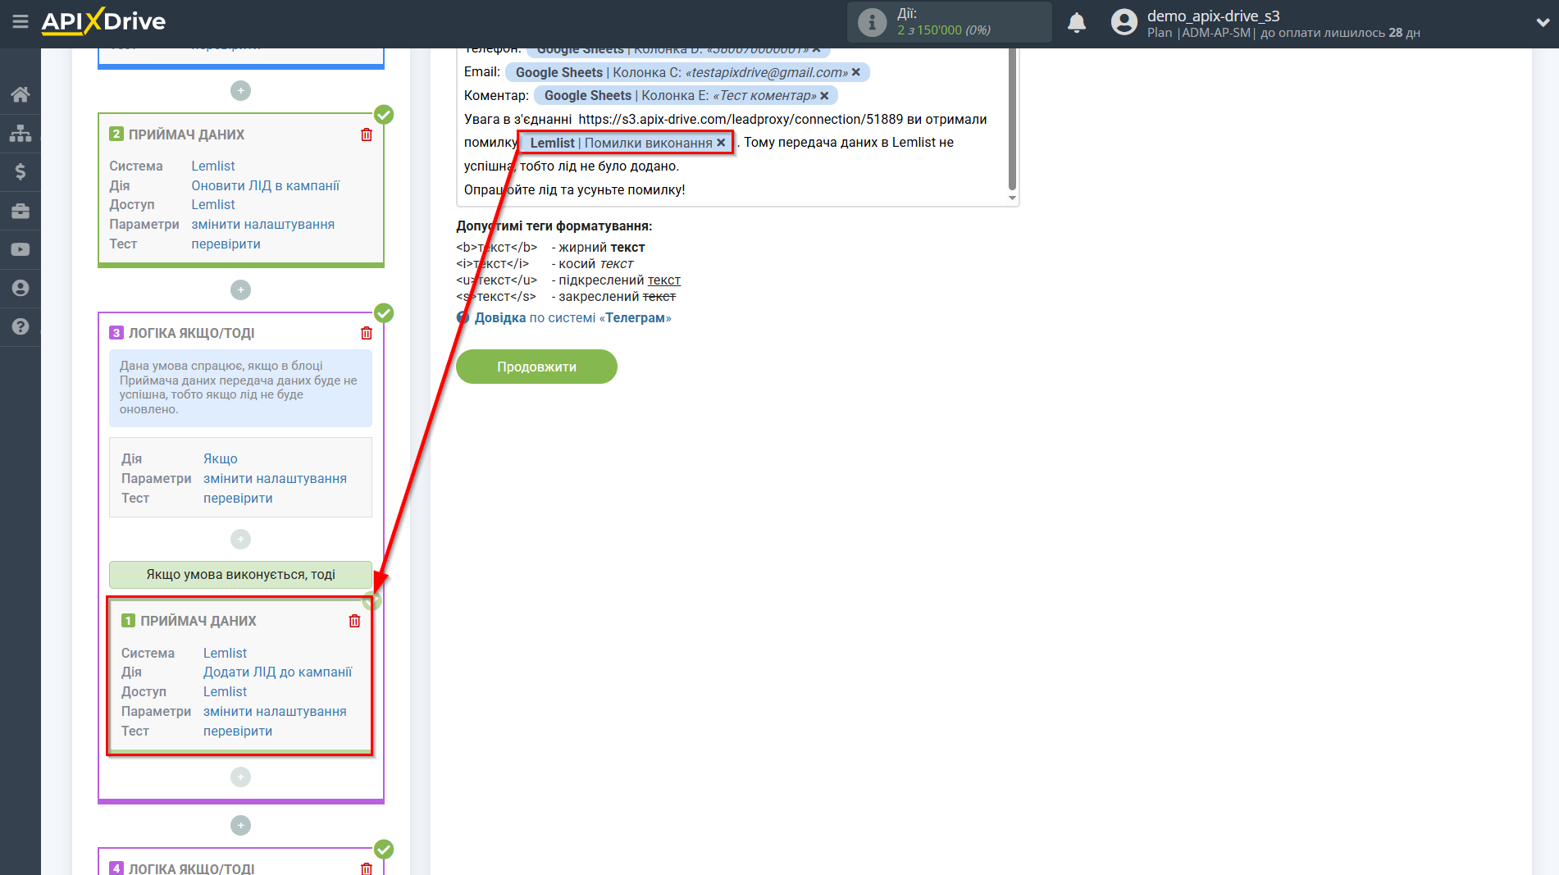Open the hamburger menu
This screenshot has width=1559, height=875.
click(x=21, y=22)
